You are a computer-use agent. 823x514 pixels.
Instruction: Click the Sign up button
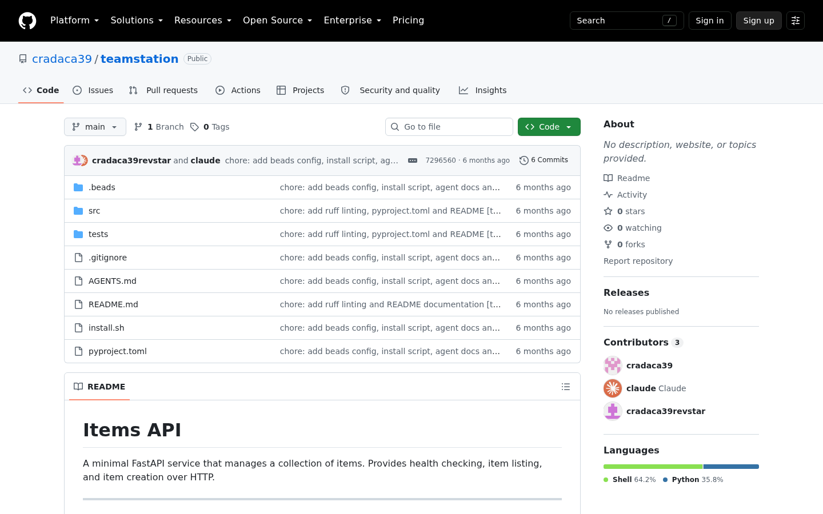tap(759, 21)
